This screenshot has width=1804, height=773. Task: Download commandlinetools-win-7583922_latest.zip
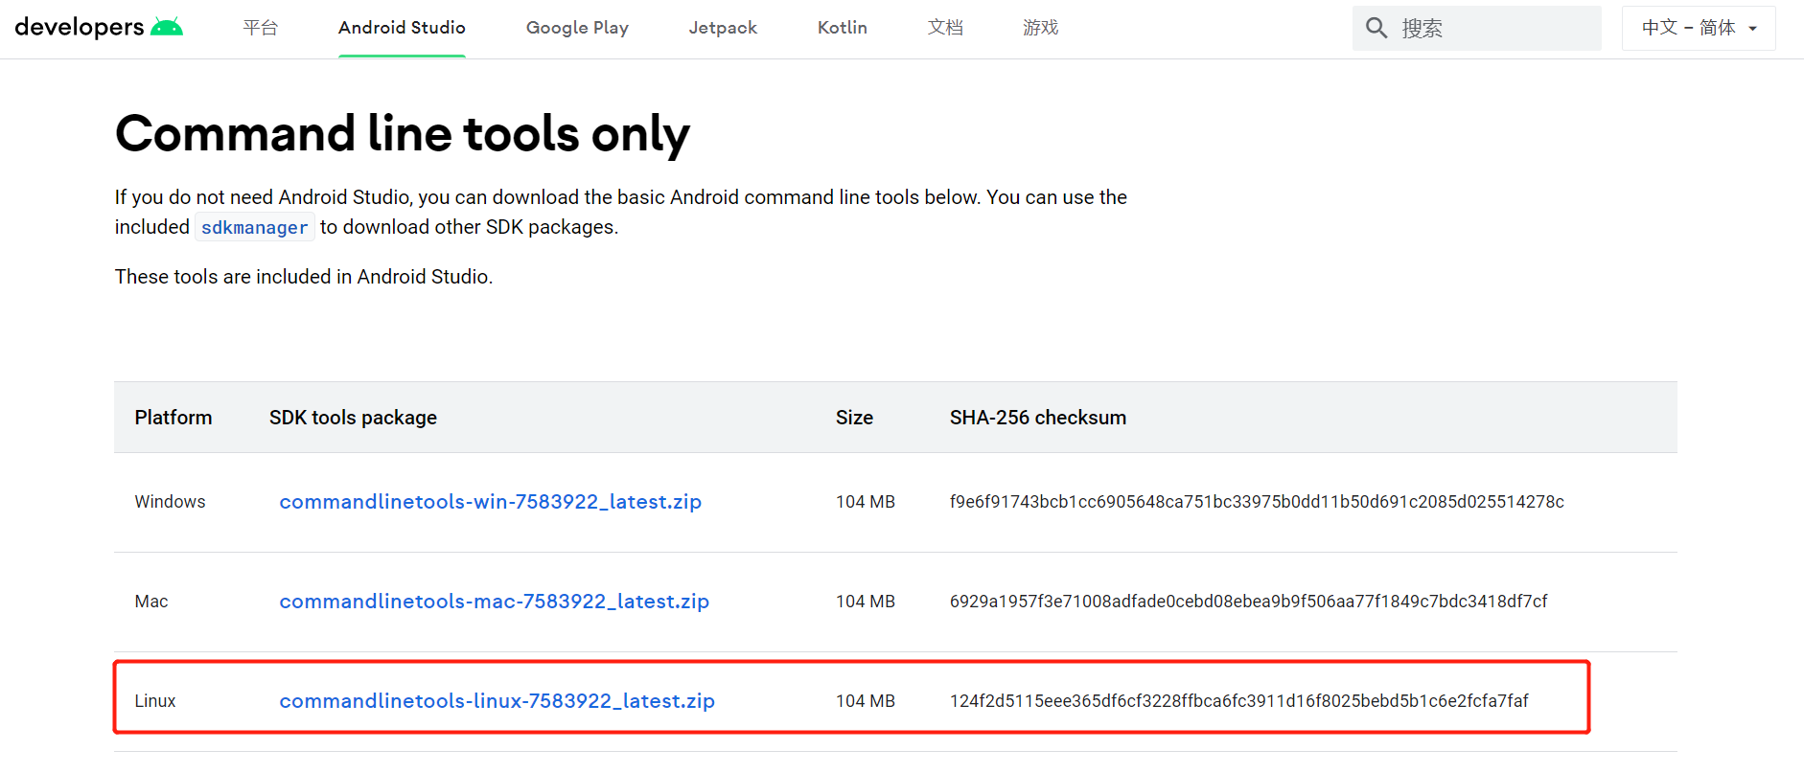point(490,502)
